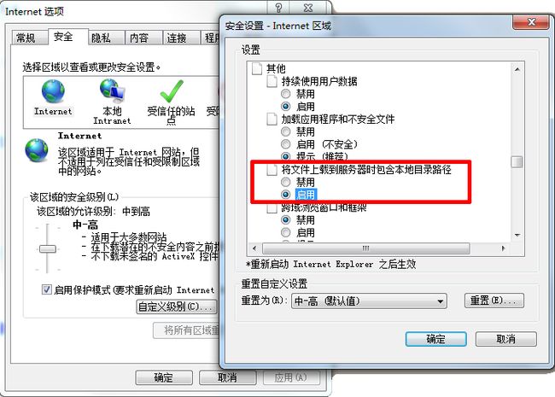Image resolution: width=555 pixels, height=397 pixels.
Task: Toggle the 启用保护模式 checkbox
Action: pyautogui.click(x=46, y=289)
